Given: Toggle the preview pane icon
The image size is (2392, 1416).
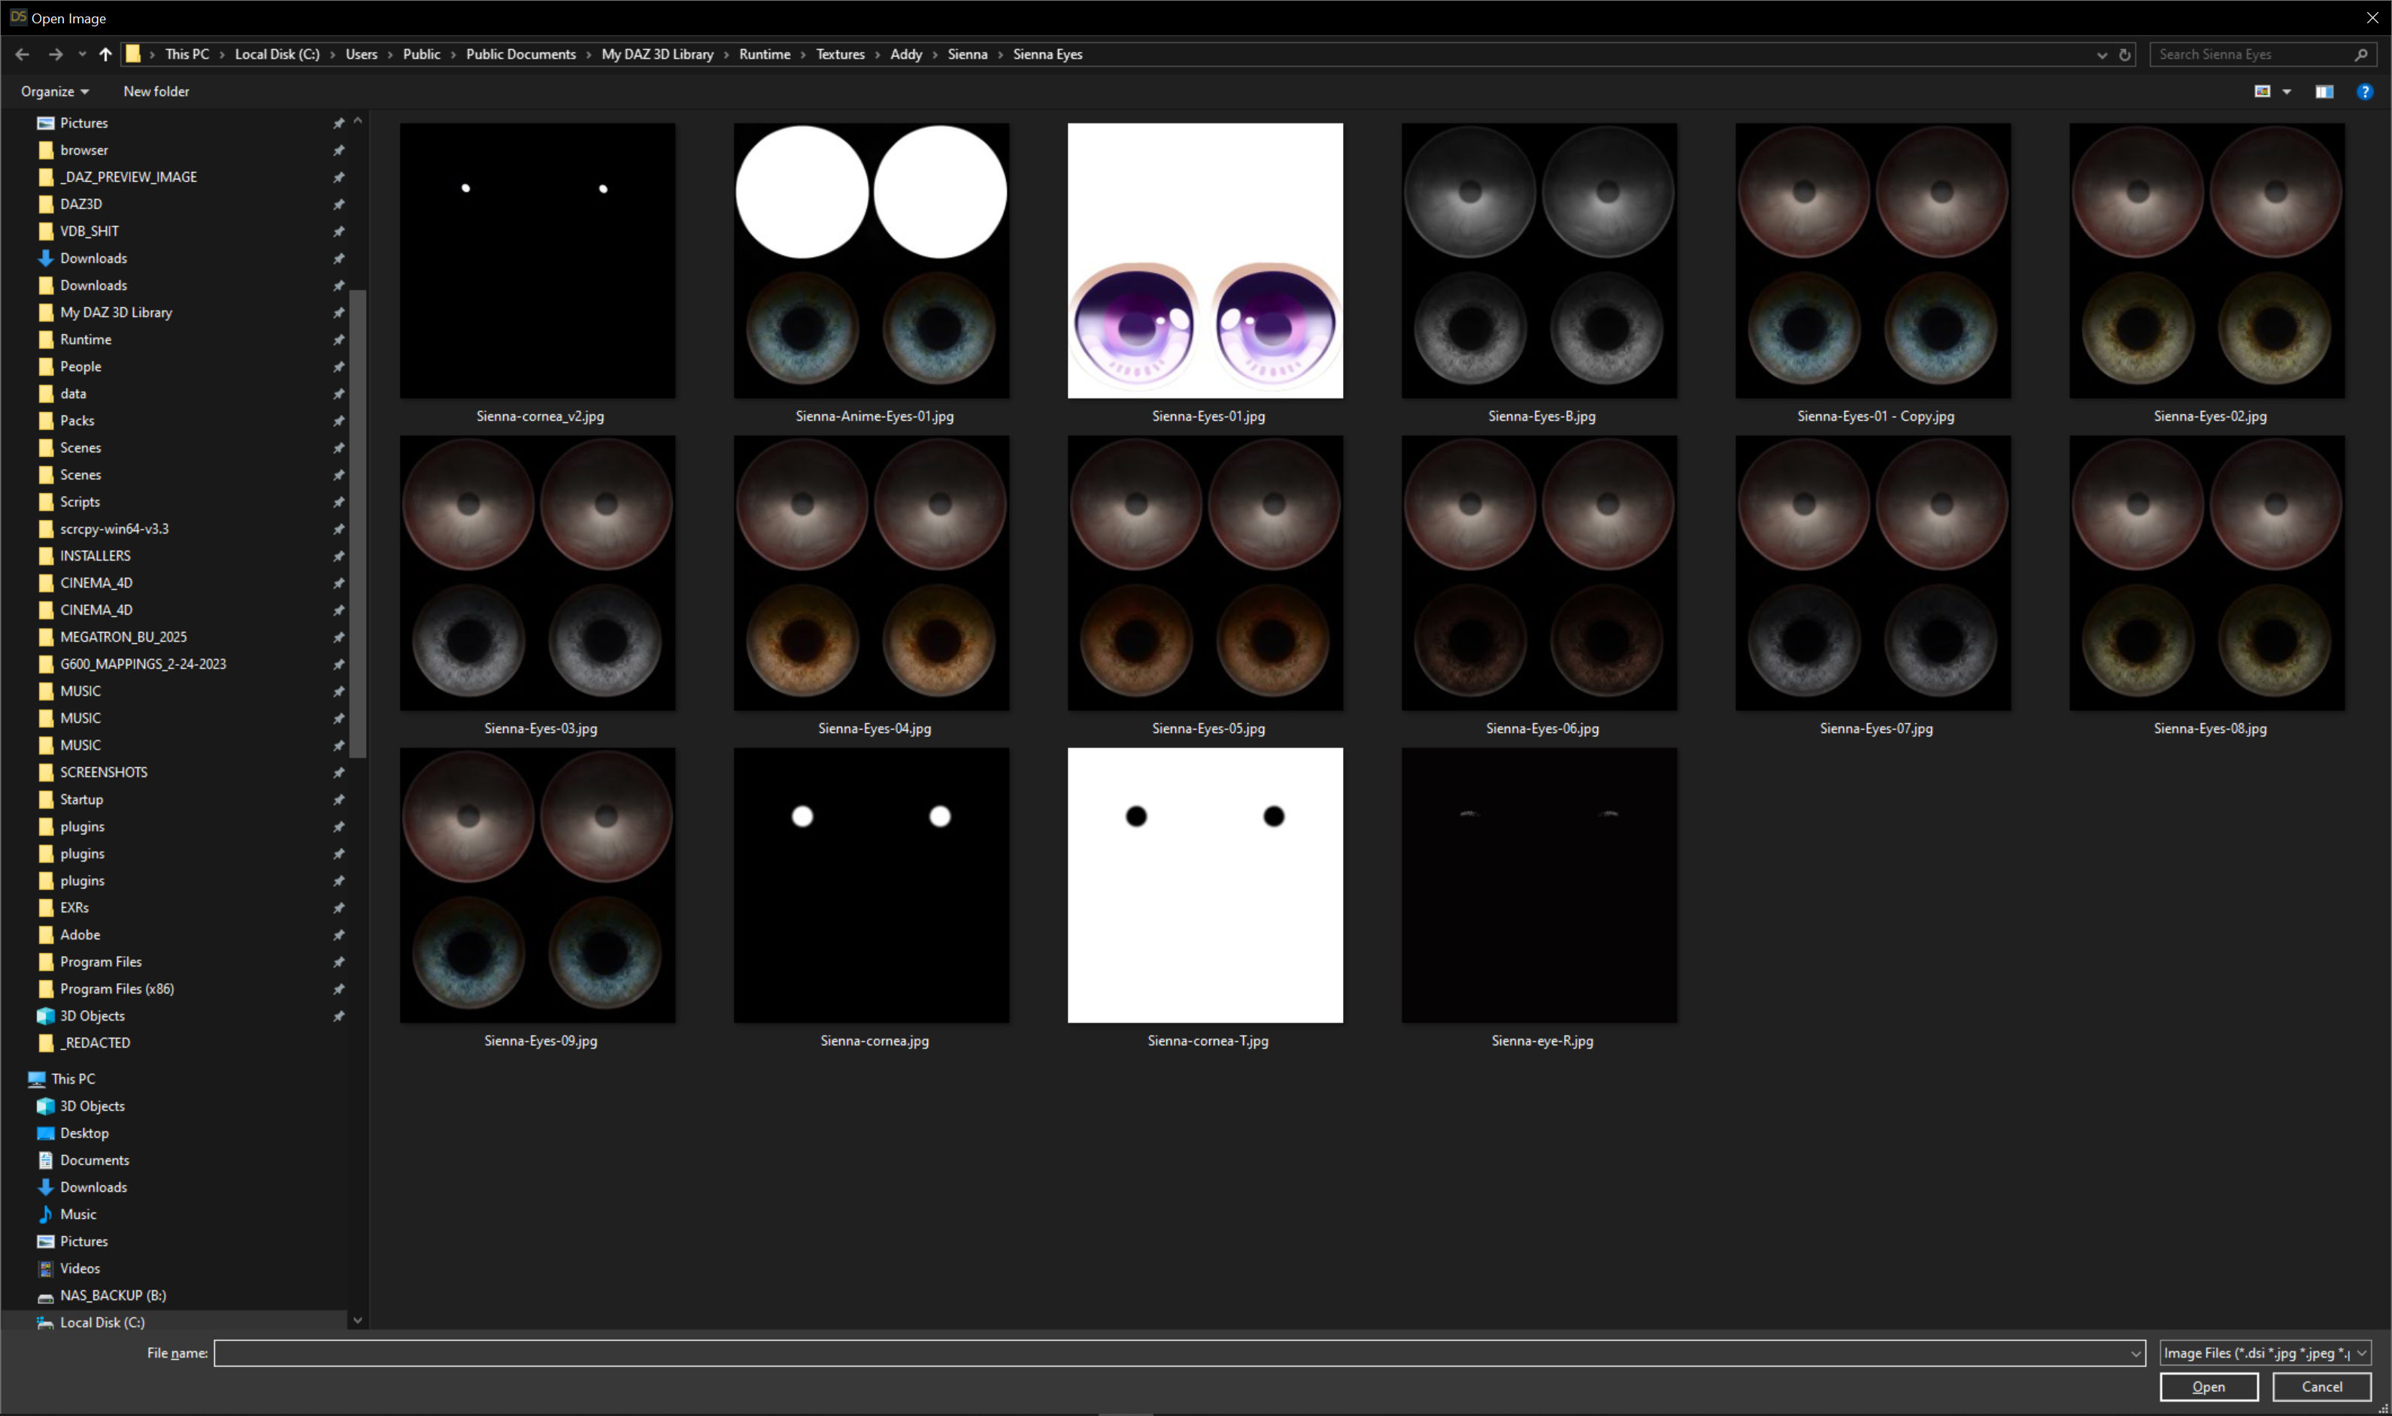Looking at the screenshot, I should coord(2324,92).
